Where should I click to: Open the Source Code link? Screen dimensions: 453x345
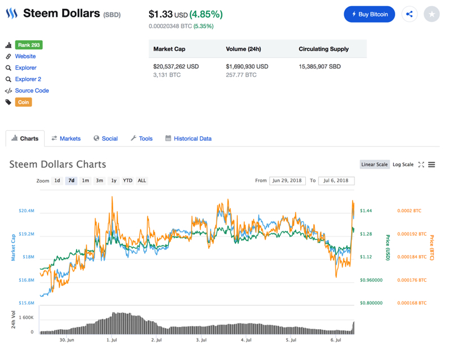click(x=32, y=90)
